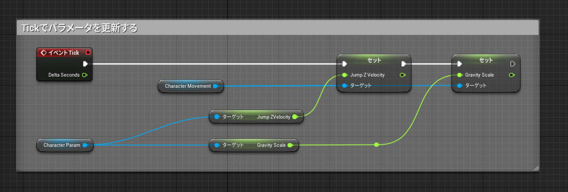This screenshot has width=568, height=192.
Task: Click the red delegate pin on イベント Tick
Action: 87,53
